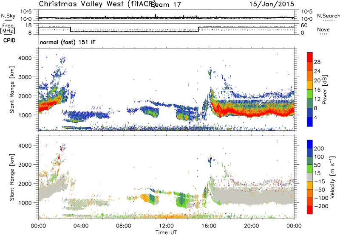Viewport: 340px width, 235px height.
Task: Click the velocity panel 'Slant Range [km]' label
Action: 12,177
